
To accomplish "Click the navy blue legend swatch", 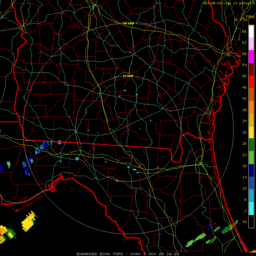I will tap(251, 170).
